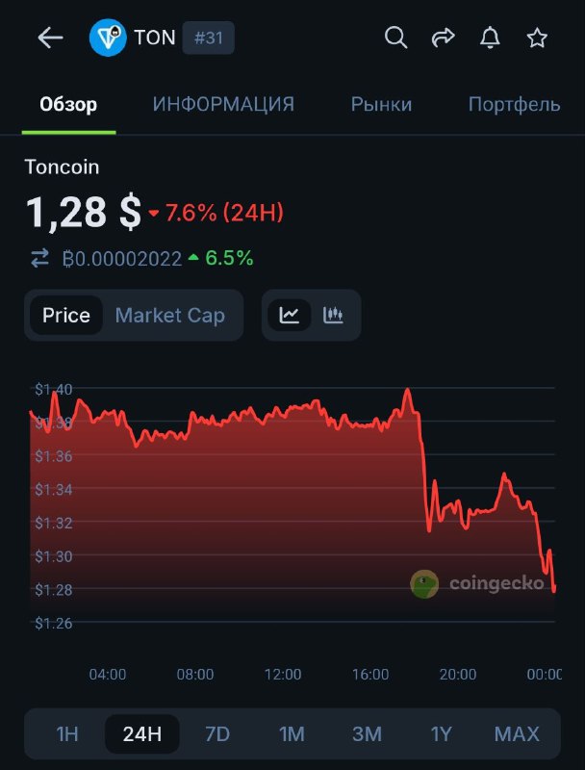Select the 7D timeframe
585x770 pixels.
click(217, 733)
